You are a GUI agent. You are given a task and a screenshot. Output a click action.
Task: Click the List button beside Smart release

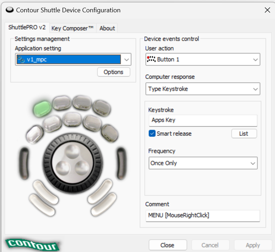(244, 134)
